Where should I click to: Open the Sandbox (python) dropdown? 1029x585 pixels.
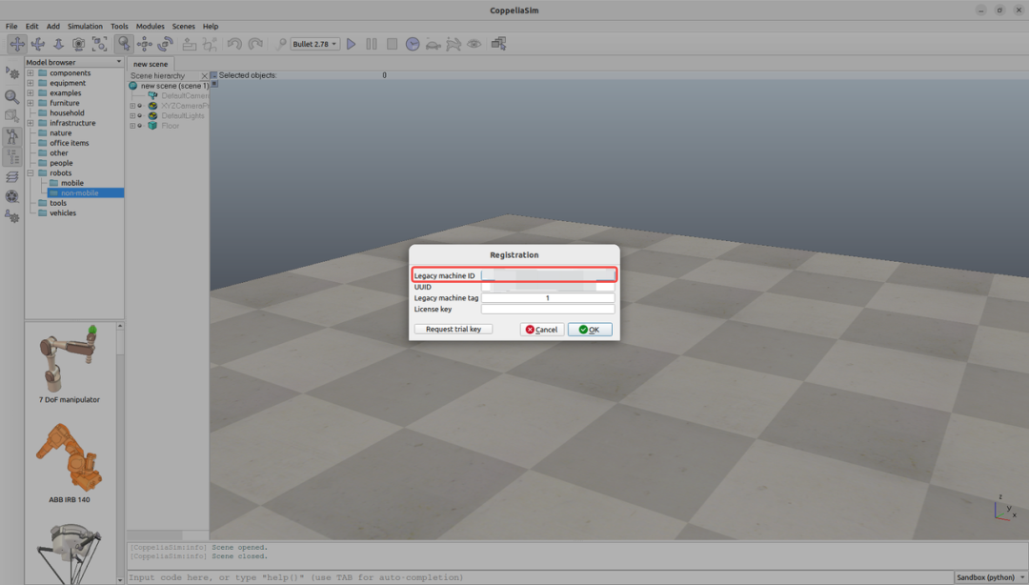990,577
